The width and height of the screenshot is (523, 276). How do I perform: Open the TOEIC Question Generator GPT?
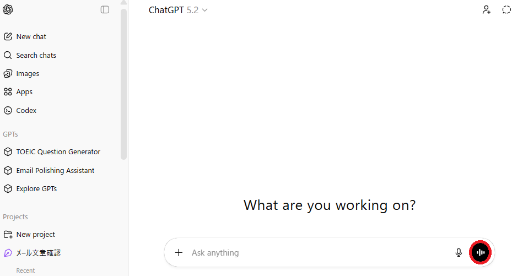coord(58,152)
